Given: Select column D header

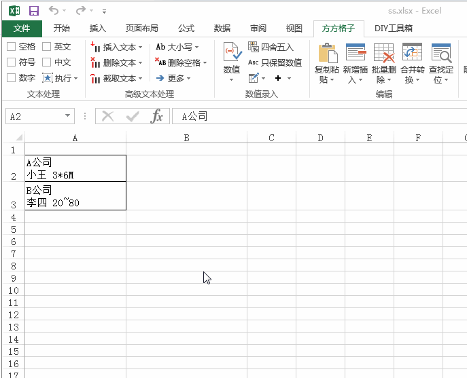Looking at the screenshot, I should point(320,138).
